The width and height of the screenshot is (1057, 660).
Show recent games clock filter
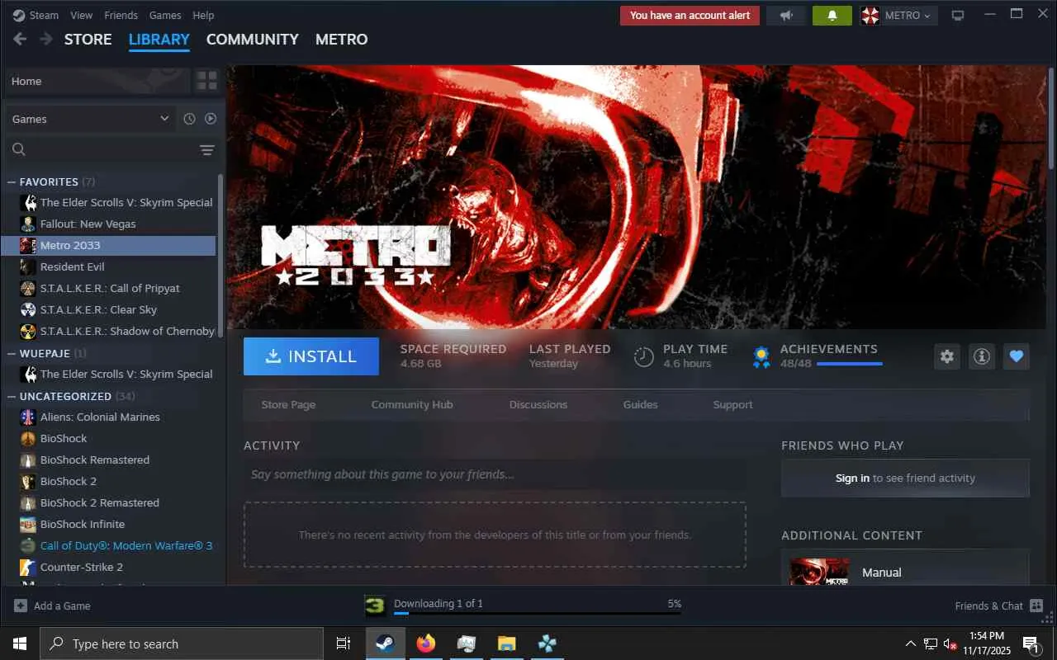pyautogui.click(x=189, y=119)
